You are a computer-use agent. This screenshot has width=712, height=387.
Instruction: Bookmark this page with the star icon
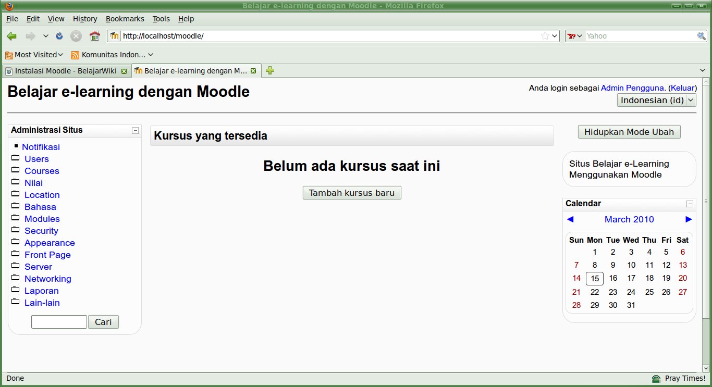coord(545,36)
